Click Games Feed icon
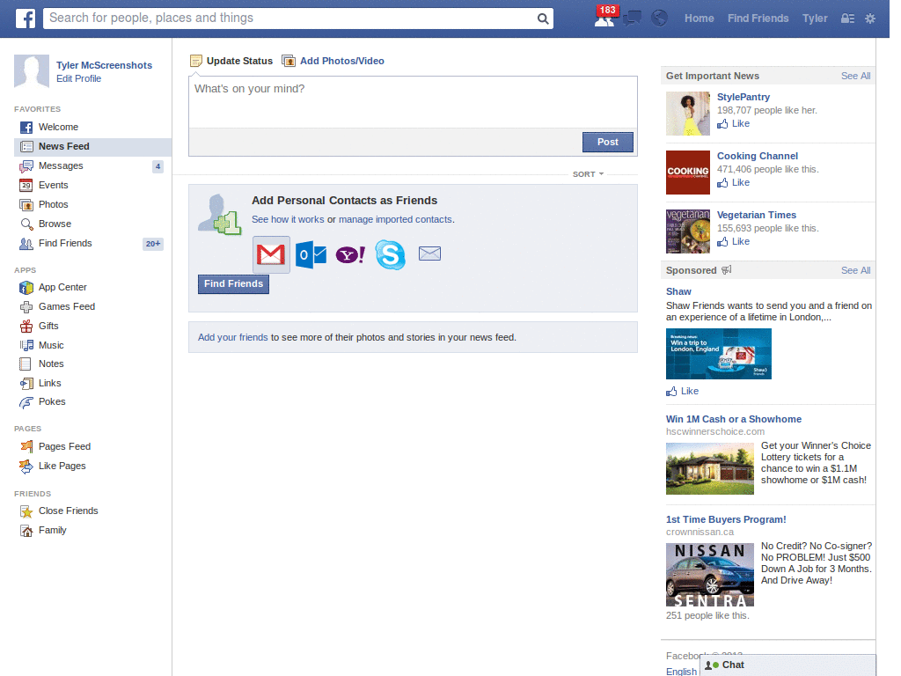901x676 pixels. click(26, 307)
